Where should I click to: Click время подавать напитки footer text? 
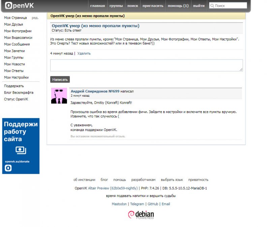(141, 196)
